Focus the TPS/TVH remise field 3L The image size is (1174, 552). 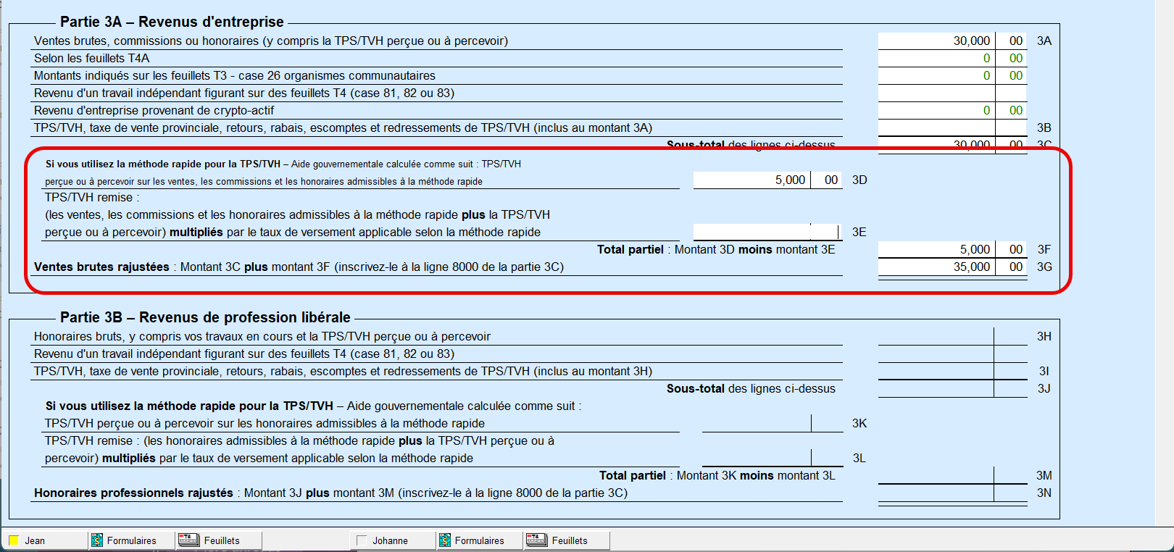click(x=773, y=458)
